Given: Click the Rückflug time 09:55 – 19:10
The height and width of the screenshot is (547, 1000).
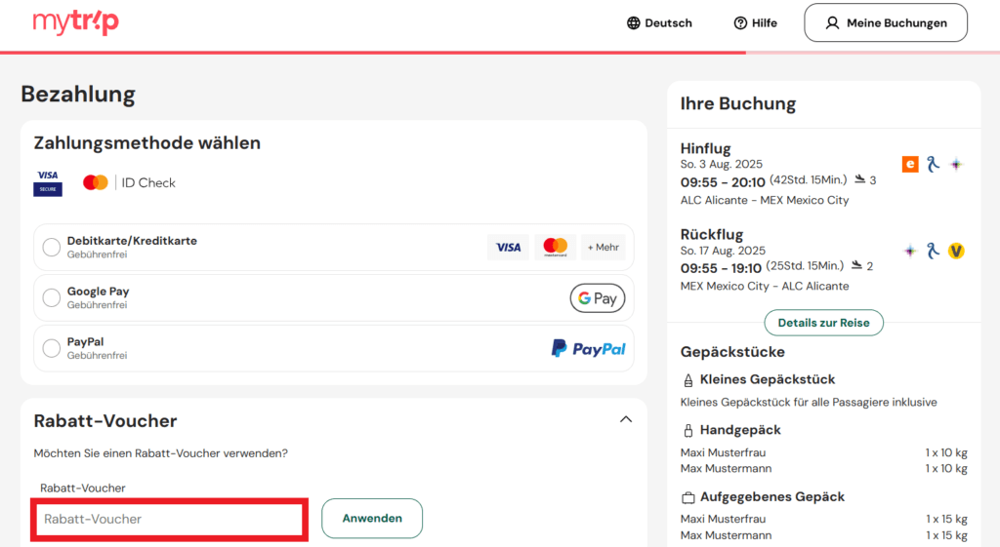Looking at the screenshot, I should pyautogui.click(x=721, y=268).
